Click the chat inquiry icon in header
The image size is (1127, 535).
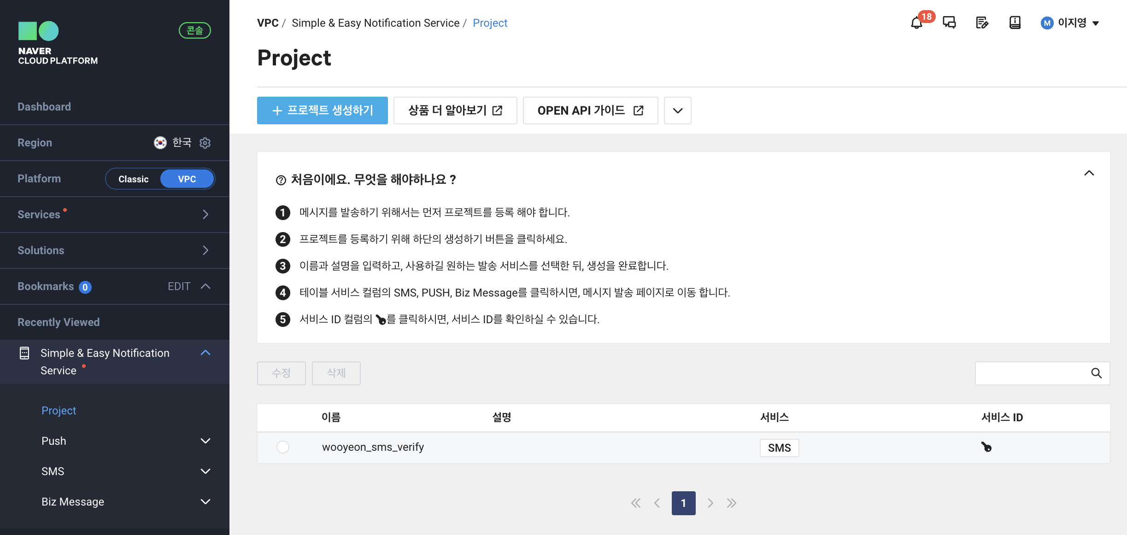click(949, 23)
